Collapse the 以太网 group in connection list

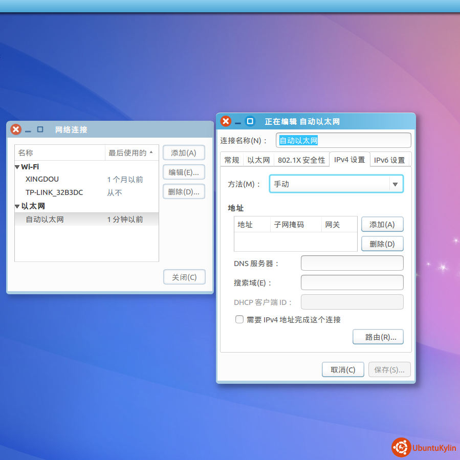[x=17, y=206]
